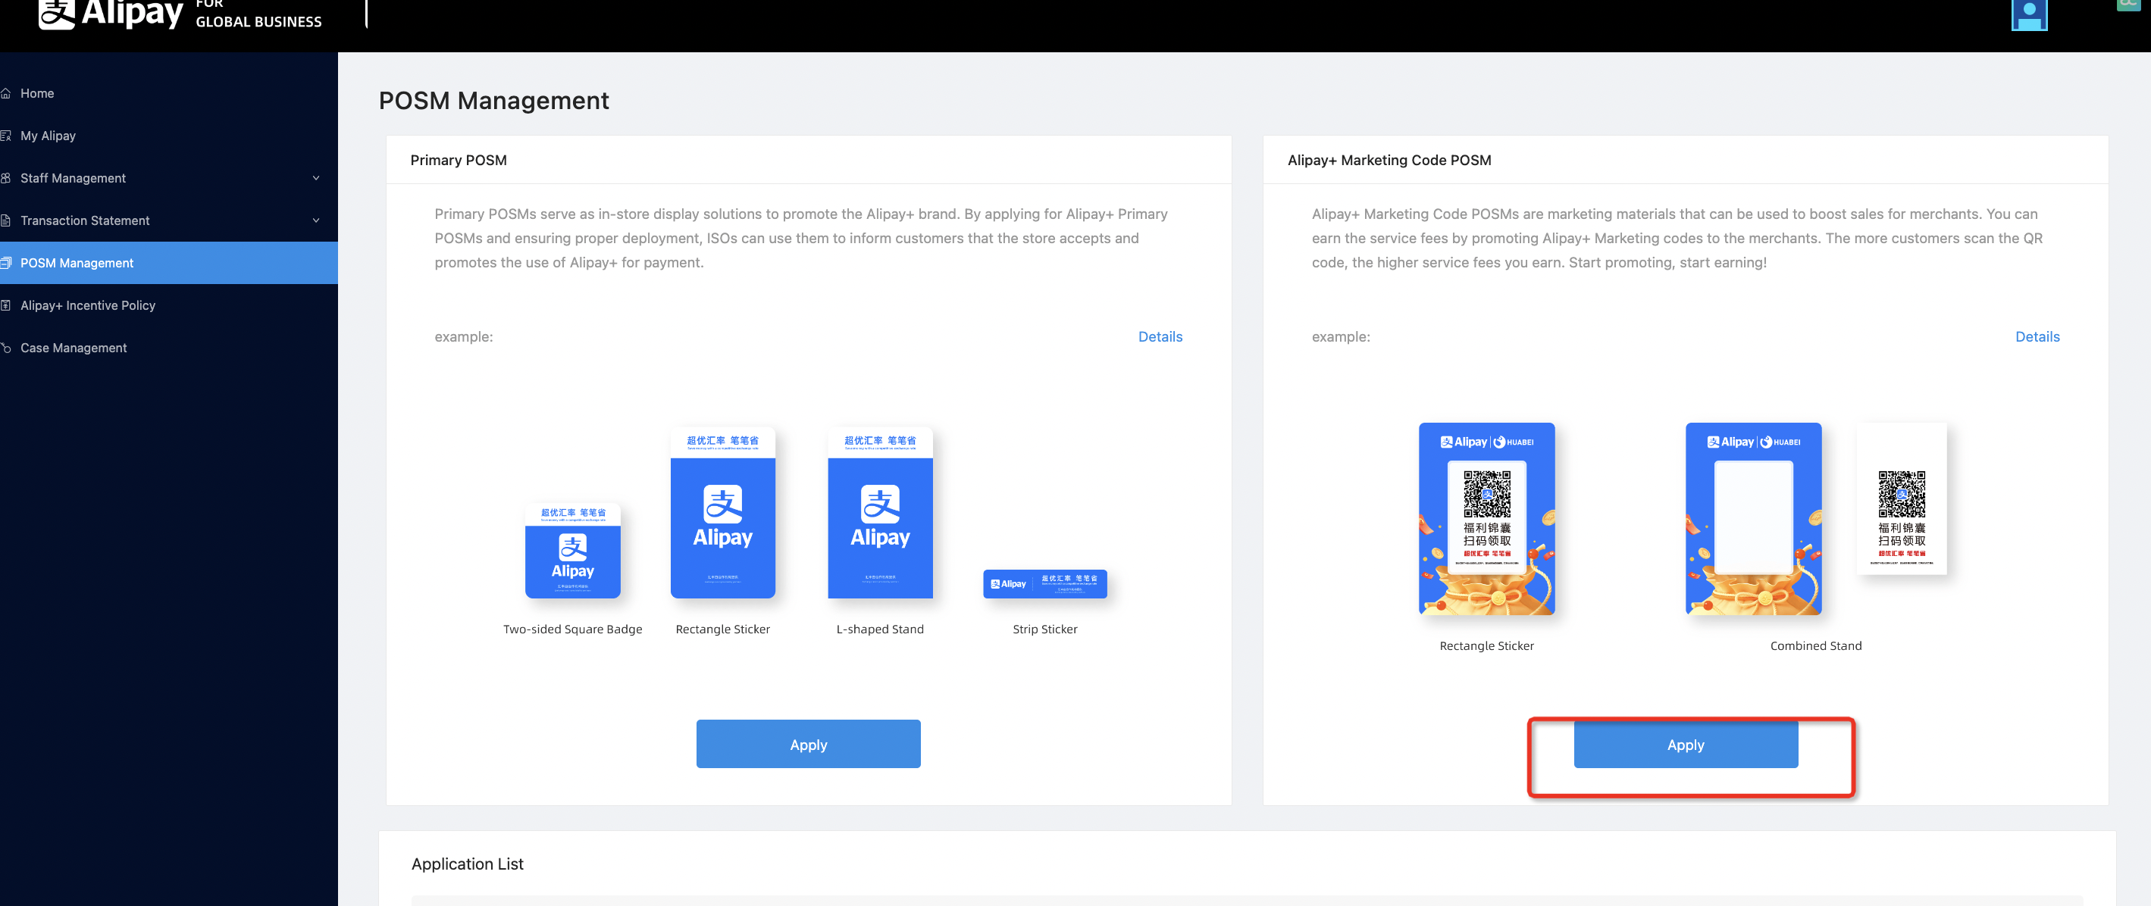Select the Two-sided Square Badge thumbnail
Screen dimensions: 2151x906
pyautogui.click(x=572, y=551)
